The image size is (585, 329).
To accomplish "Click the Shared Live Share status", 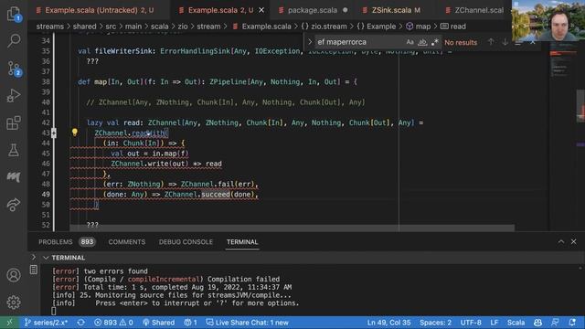I will (158, 323).
